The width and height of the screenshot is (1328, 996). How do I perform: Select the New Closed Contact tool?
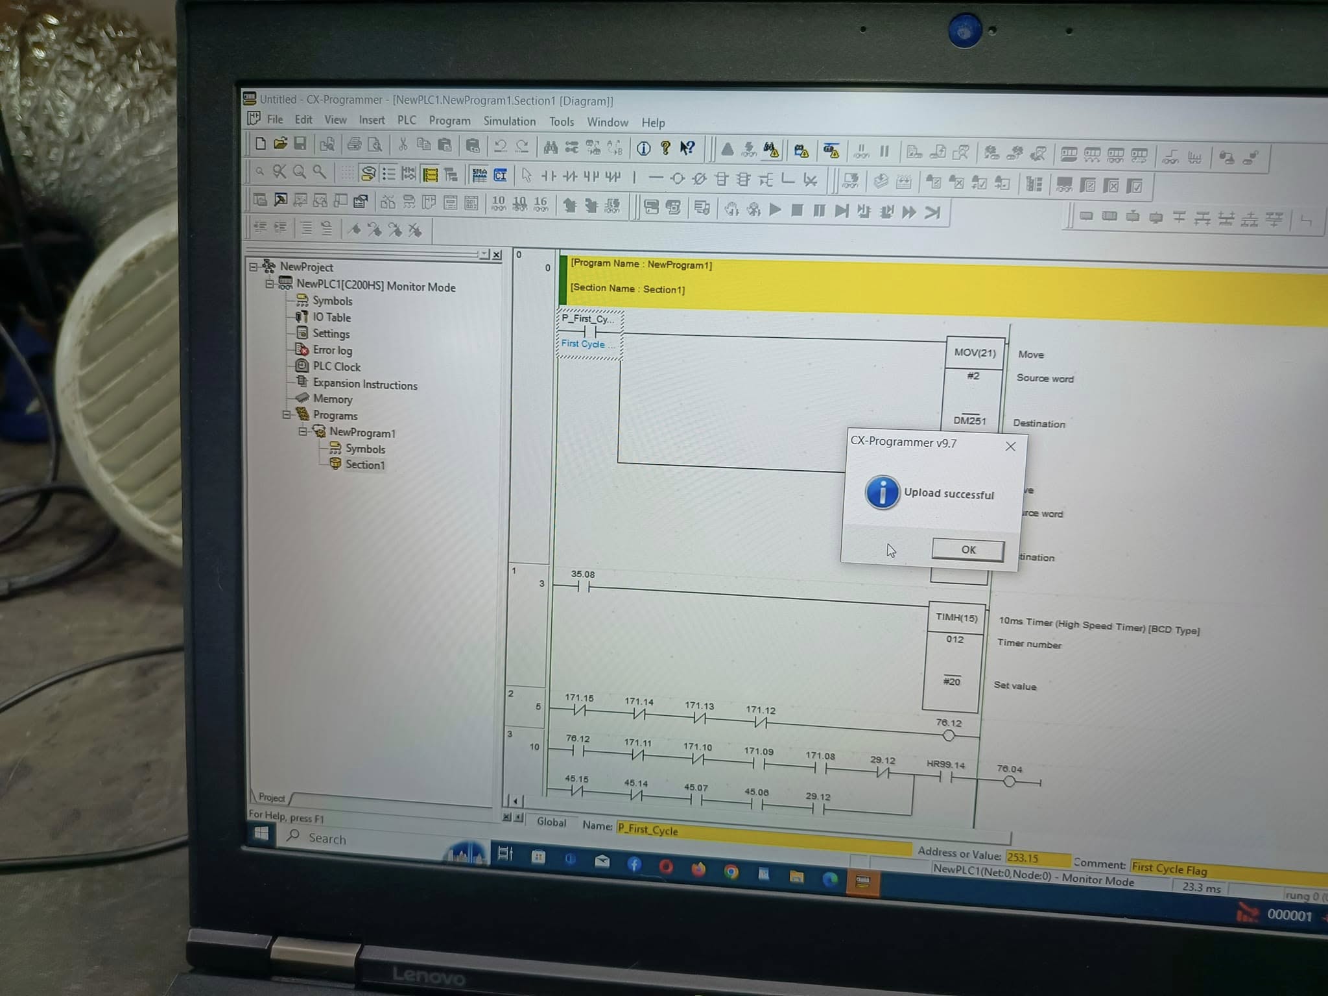570,176
